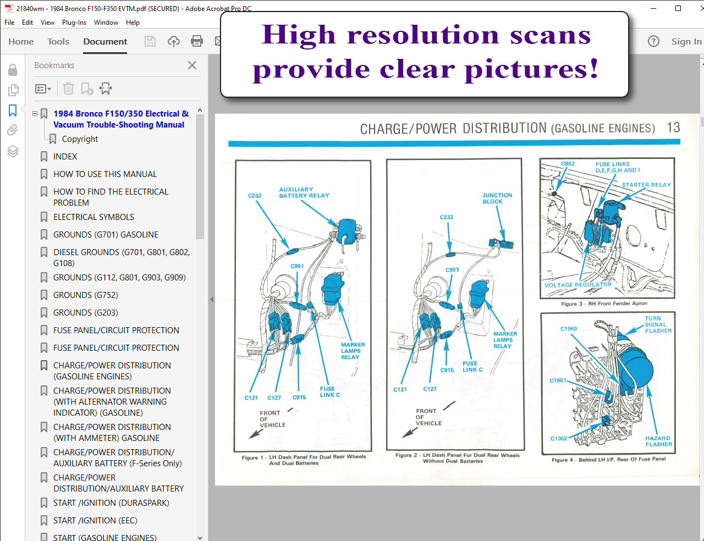The image size is (704, 541).
Task: Click the Sign In link
Action: tap(686, 41)
